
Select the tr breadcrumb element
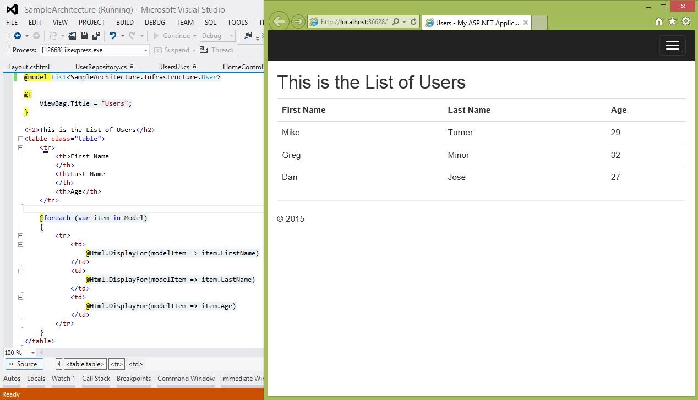116,364
